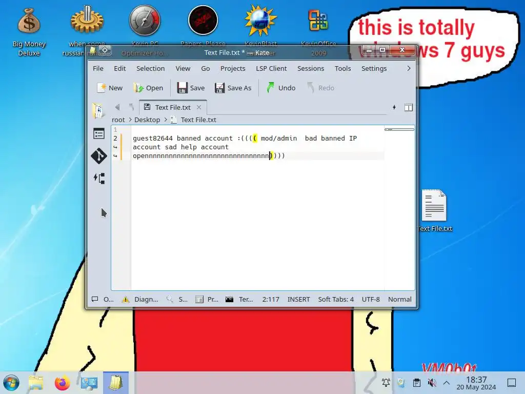525x394 pixels.
Task: Click the Open file toolbar button
Action: [x=148, y=88]
